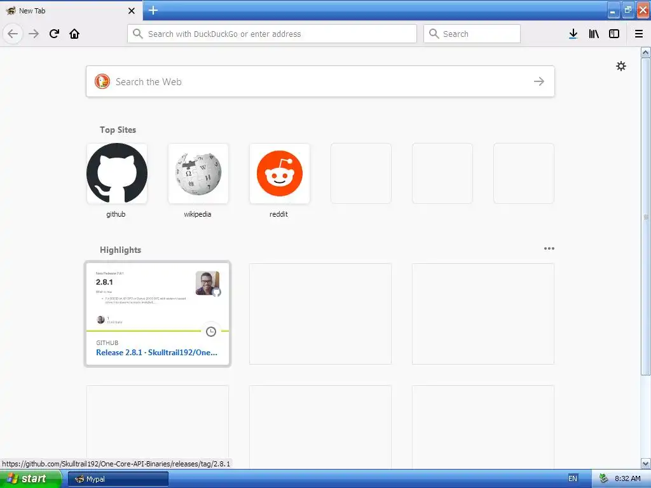The width and height of the screenshot is (651, 488).
Task: Click the wikipedia tile label text
Action: 198,214
